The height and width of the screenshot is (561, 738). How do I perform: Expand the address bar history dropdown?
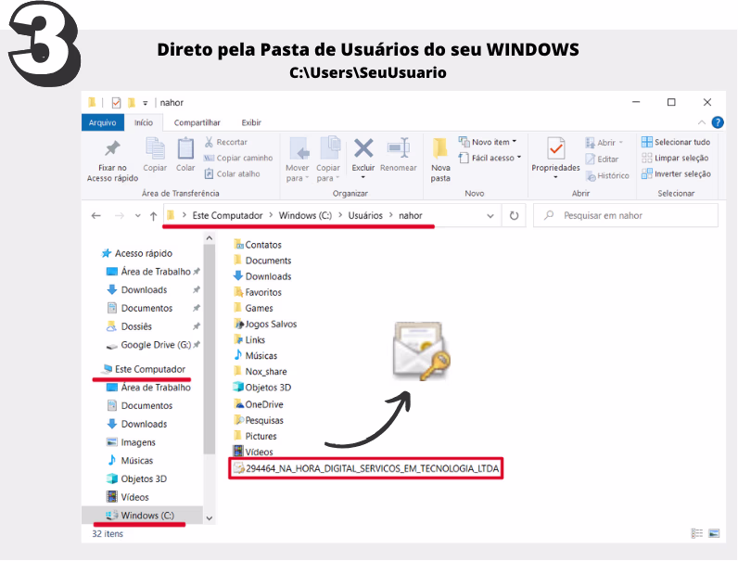[x=490, y=215]
